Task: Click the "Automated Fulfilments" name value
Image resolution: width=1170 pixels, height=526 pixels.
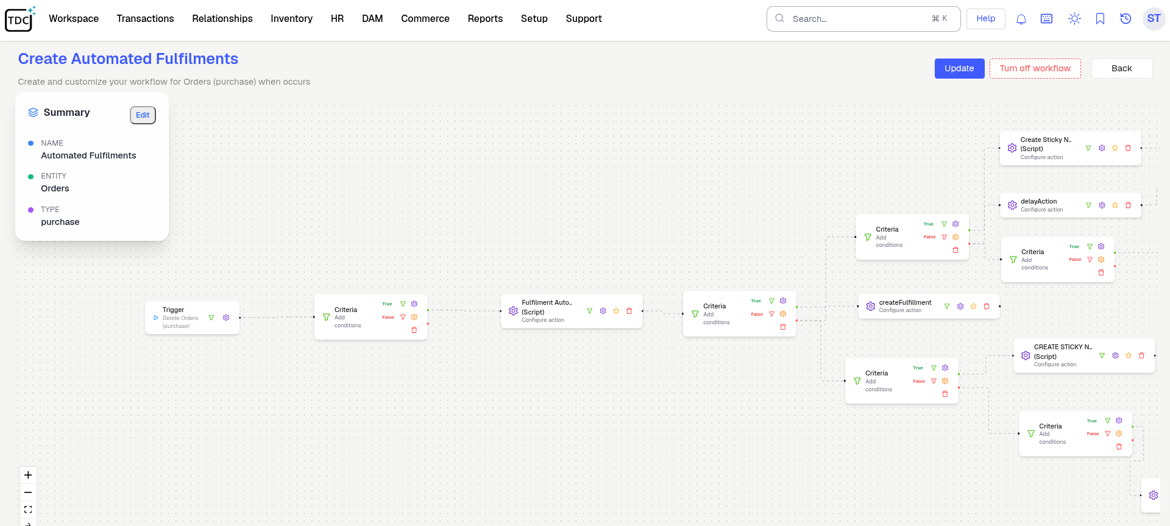Action: pos(88,155)
